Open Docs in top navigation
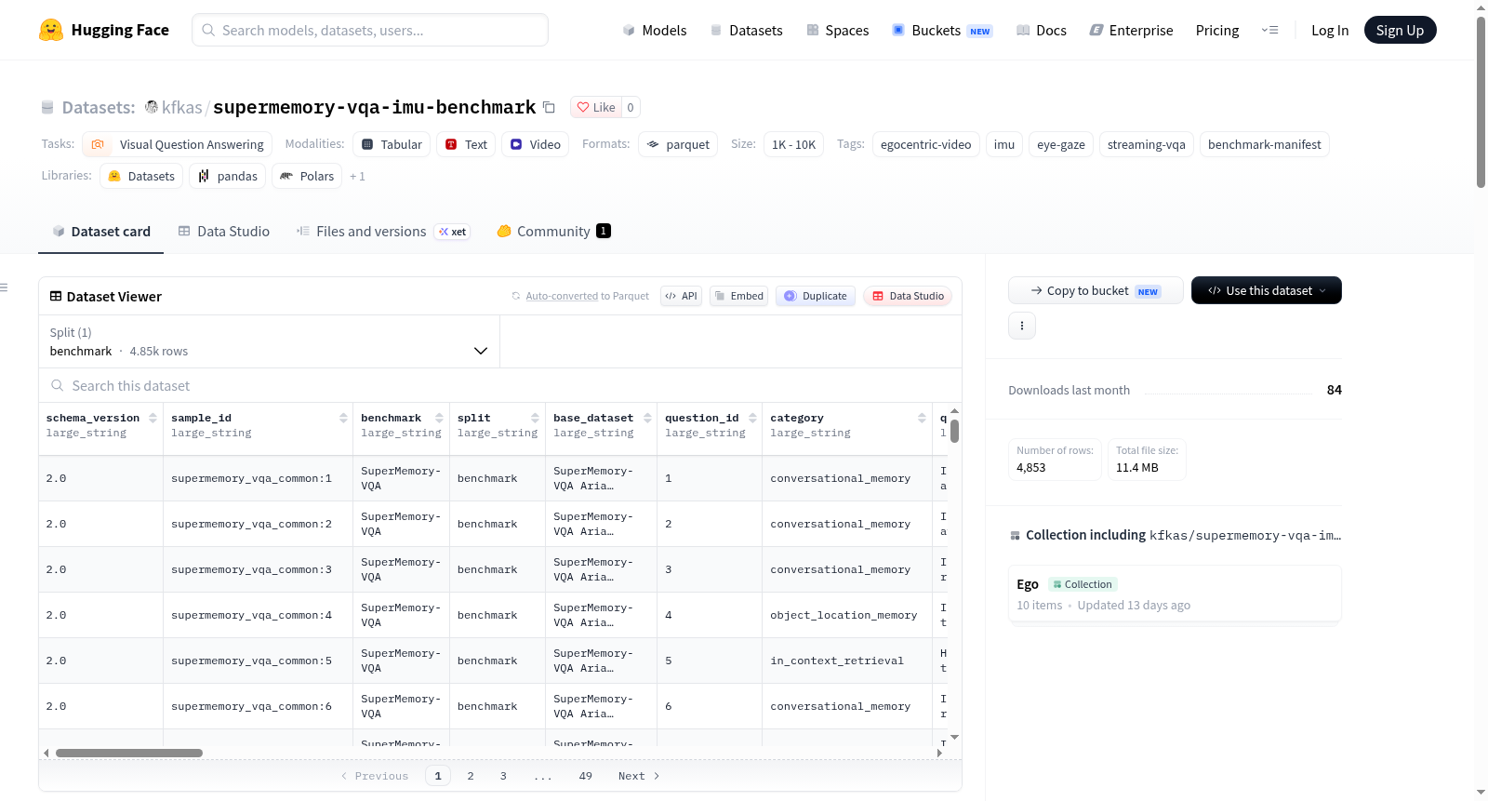 (x=1041, y=31)
